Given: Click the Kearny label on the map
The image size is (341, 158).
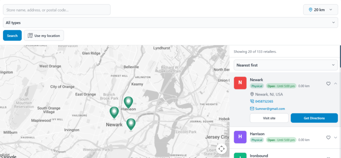Looking at the screenshot, I should coord(137,84).
